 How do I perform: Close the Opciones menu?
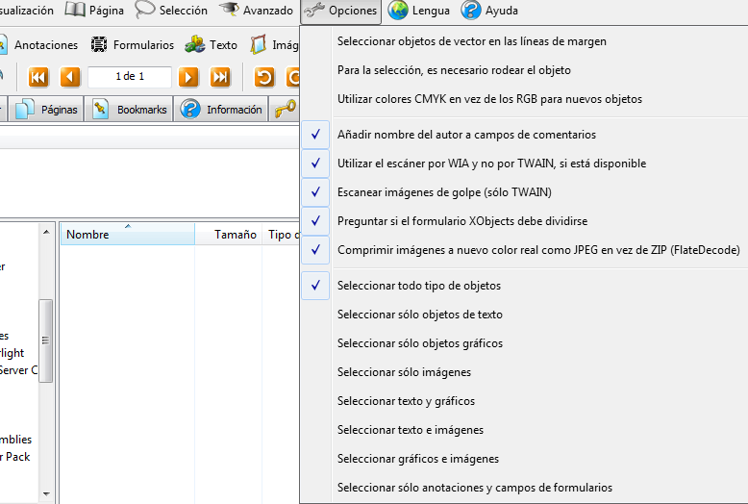pos(340,11)
